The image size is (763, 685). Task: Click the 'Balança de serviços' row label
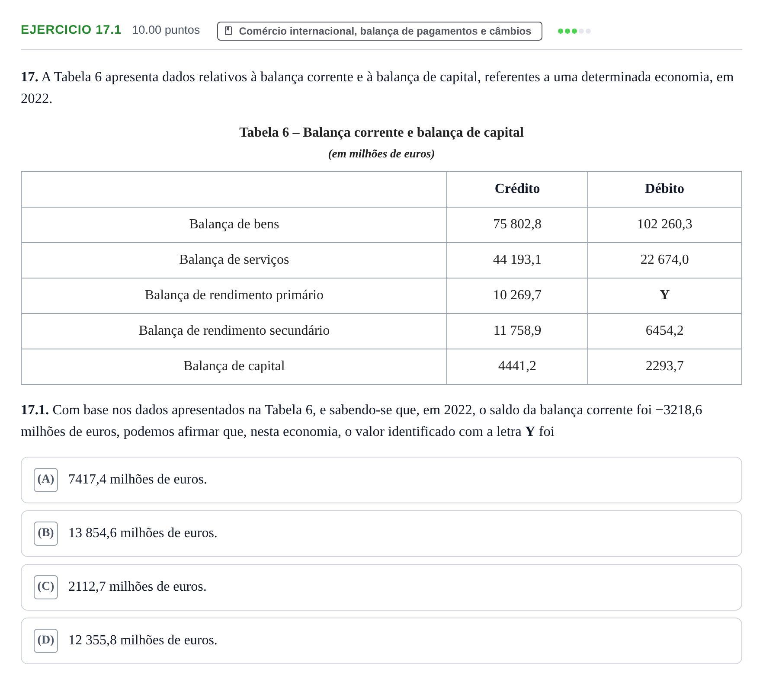234,259
